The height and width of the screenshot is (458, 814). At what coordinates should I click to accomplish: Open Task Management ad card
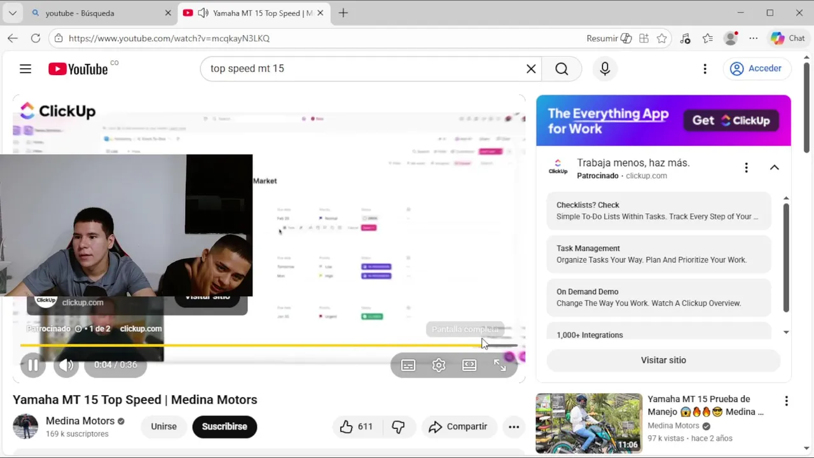(x=659, y=254)
